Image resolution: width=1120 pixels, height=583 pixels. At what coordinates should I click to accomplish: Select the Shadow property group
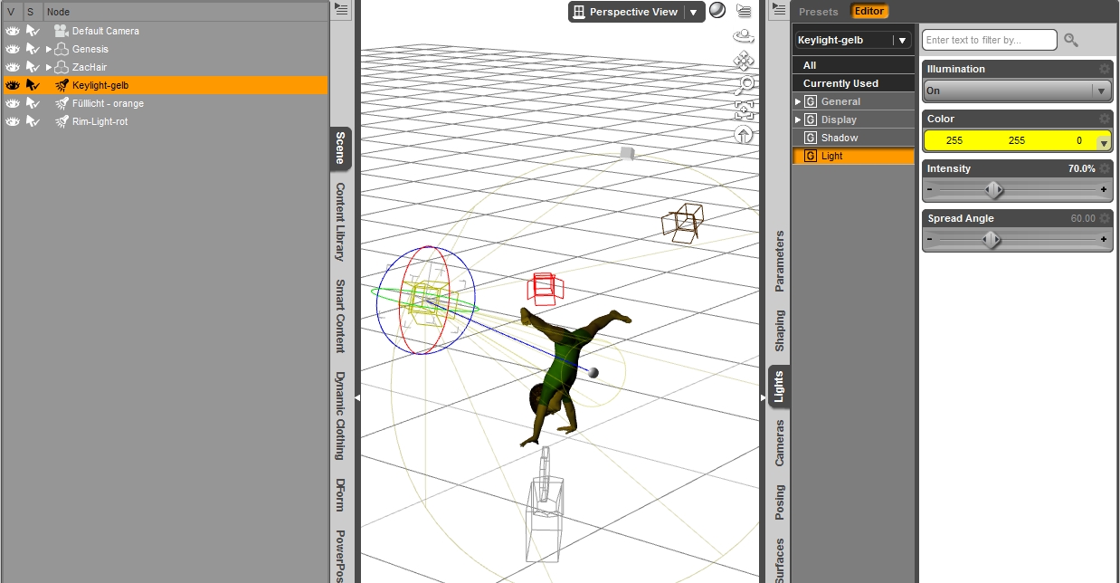coord(853,138)
